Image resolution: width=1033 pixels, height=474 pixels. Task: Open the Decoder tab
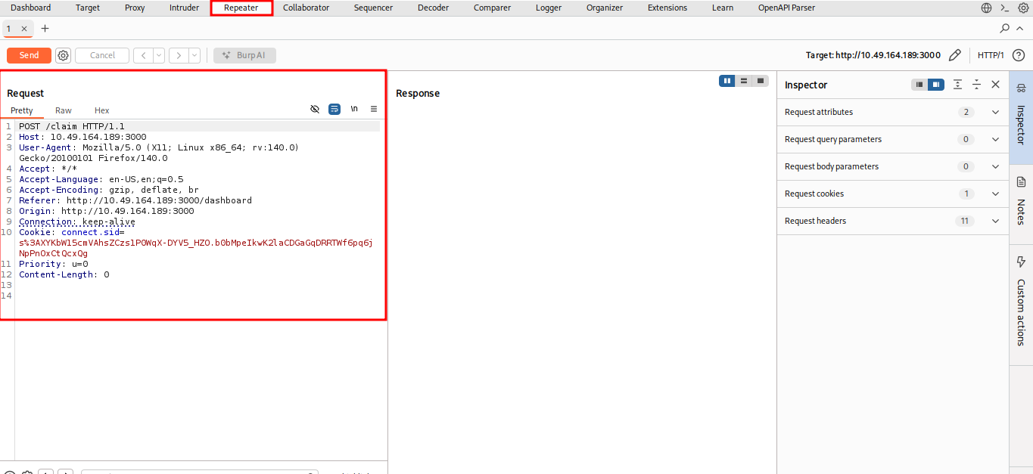tap(434, 8)
